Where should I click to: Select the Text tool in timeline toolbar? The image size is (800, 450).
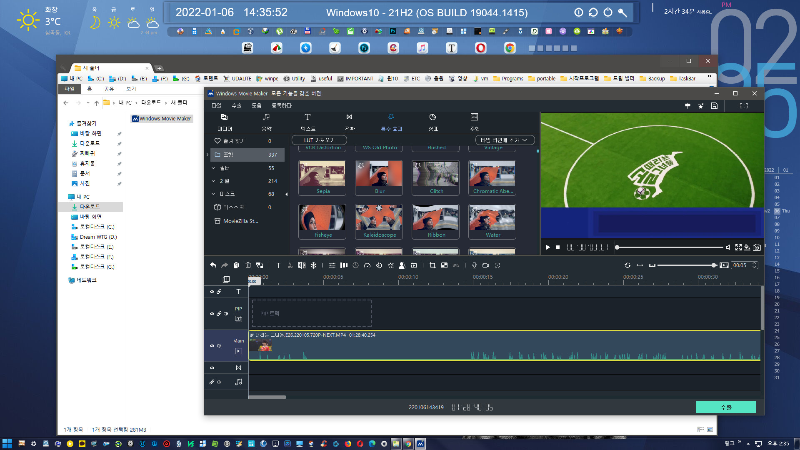[x=278, y=265]
